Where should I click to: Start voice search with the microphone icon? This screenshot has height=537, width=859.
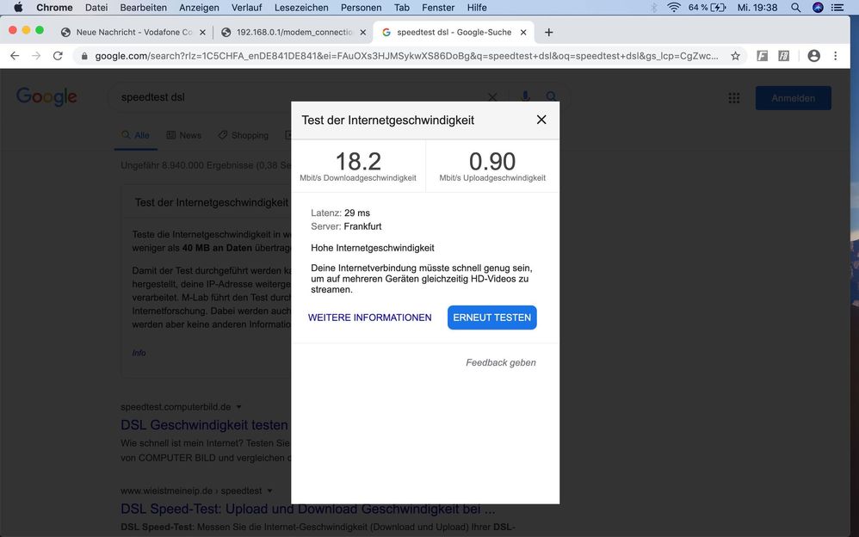point(525,97)
